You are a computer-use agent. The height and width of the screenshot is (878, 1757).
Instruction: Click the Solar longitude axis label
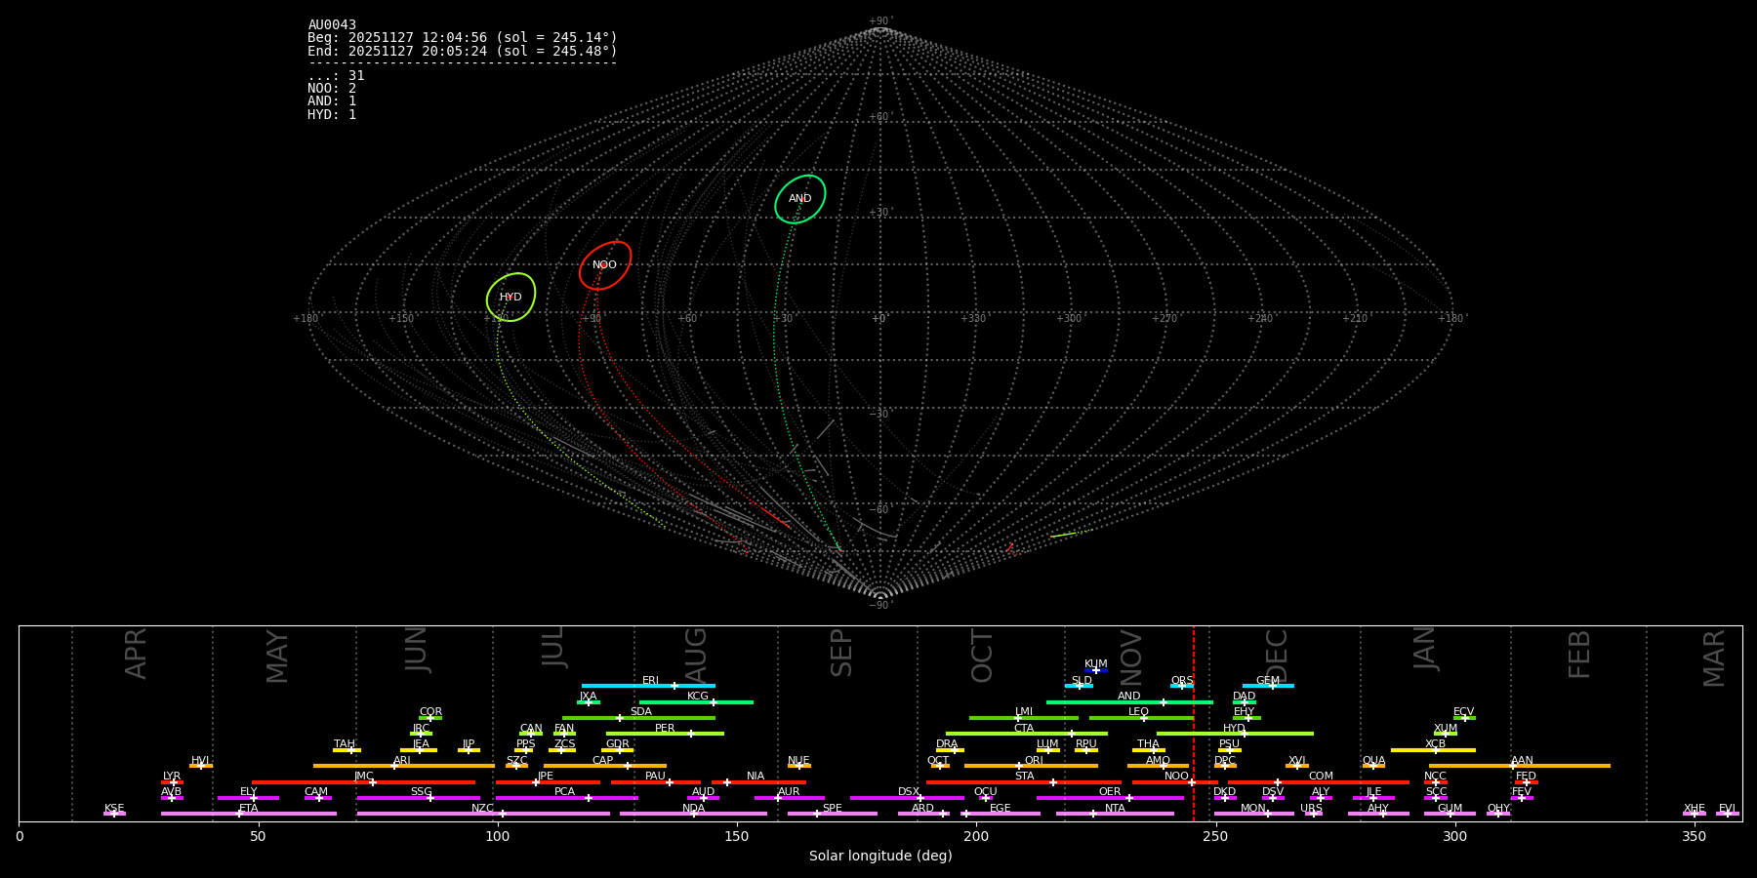click(x=880, y=856)
